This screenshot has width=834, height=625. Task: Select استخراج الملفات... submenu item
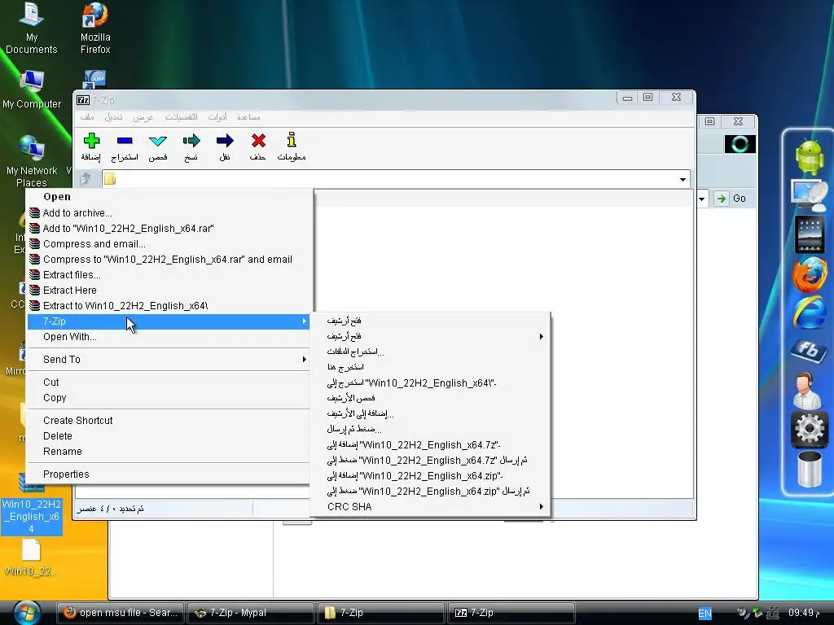(x=430, y=352)
